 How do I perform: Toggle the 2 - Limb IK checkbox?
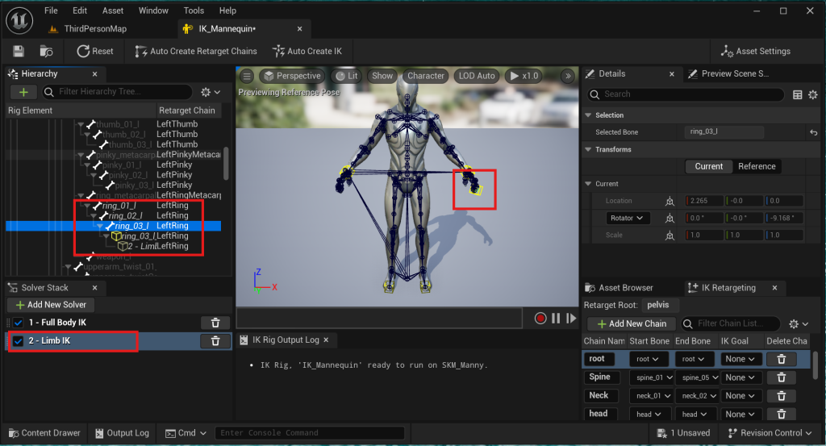pyautogui.click(x=19, y=341)
